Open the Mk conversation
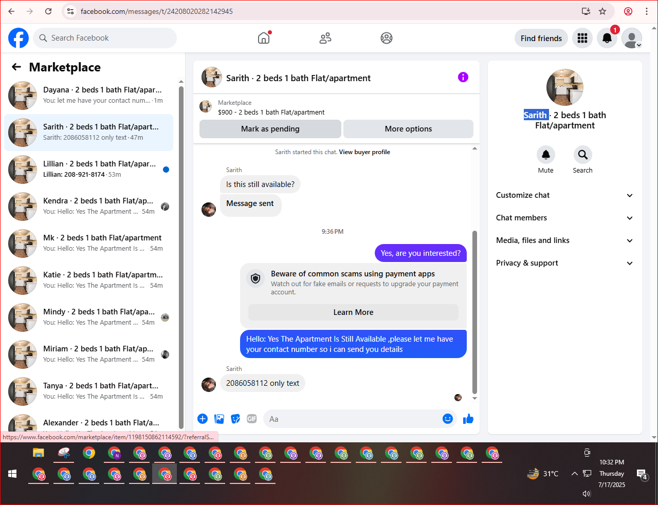 [89, 244]
